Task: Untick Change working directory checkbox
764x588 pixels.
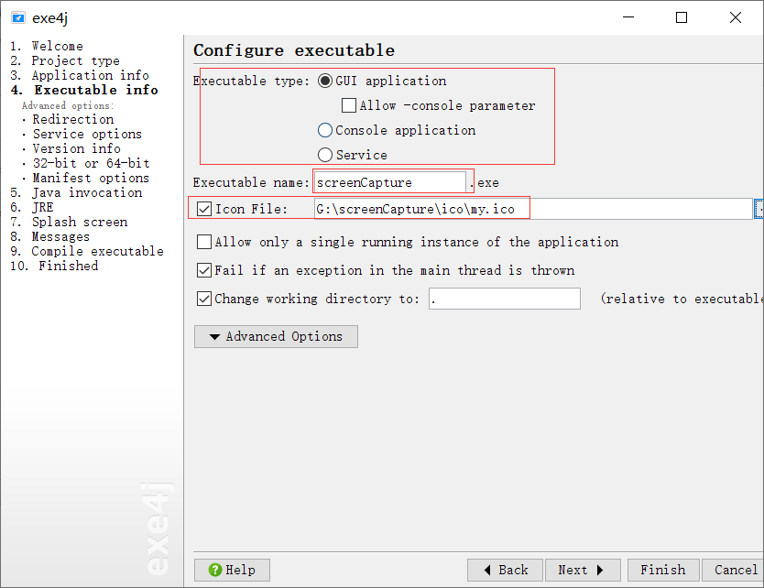Action: (204, 299)
